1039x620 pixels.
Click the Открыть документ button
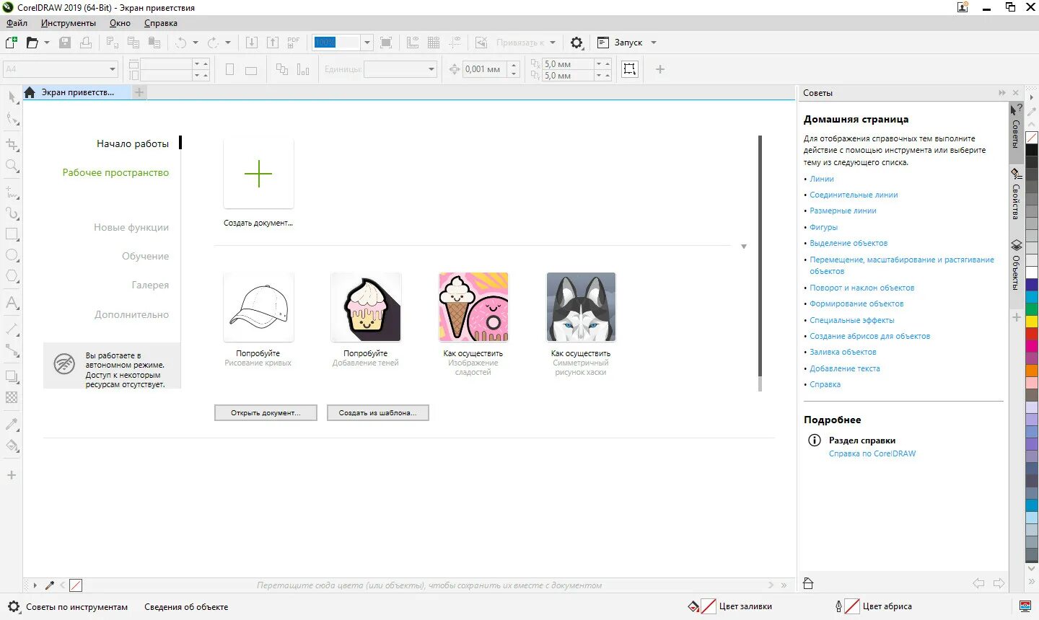tap(266, 413)
